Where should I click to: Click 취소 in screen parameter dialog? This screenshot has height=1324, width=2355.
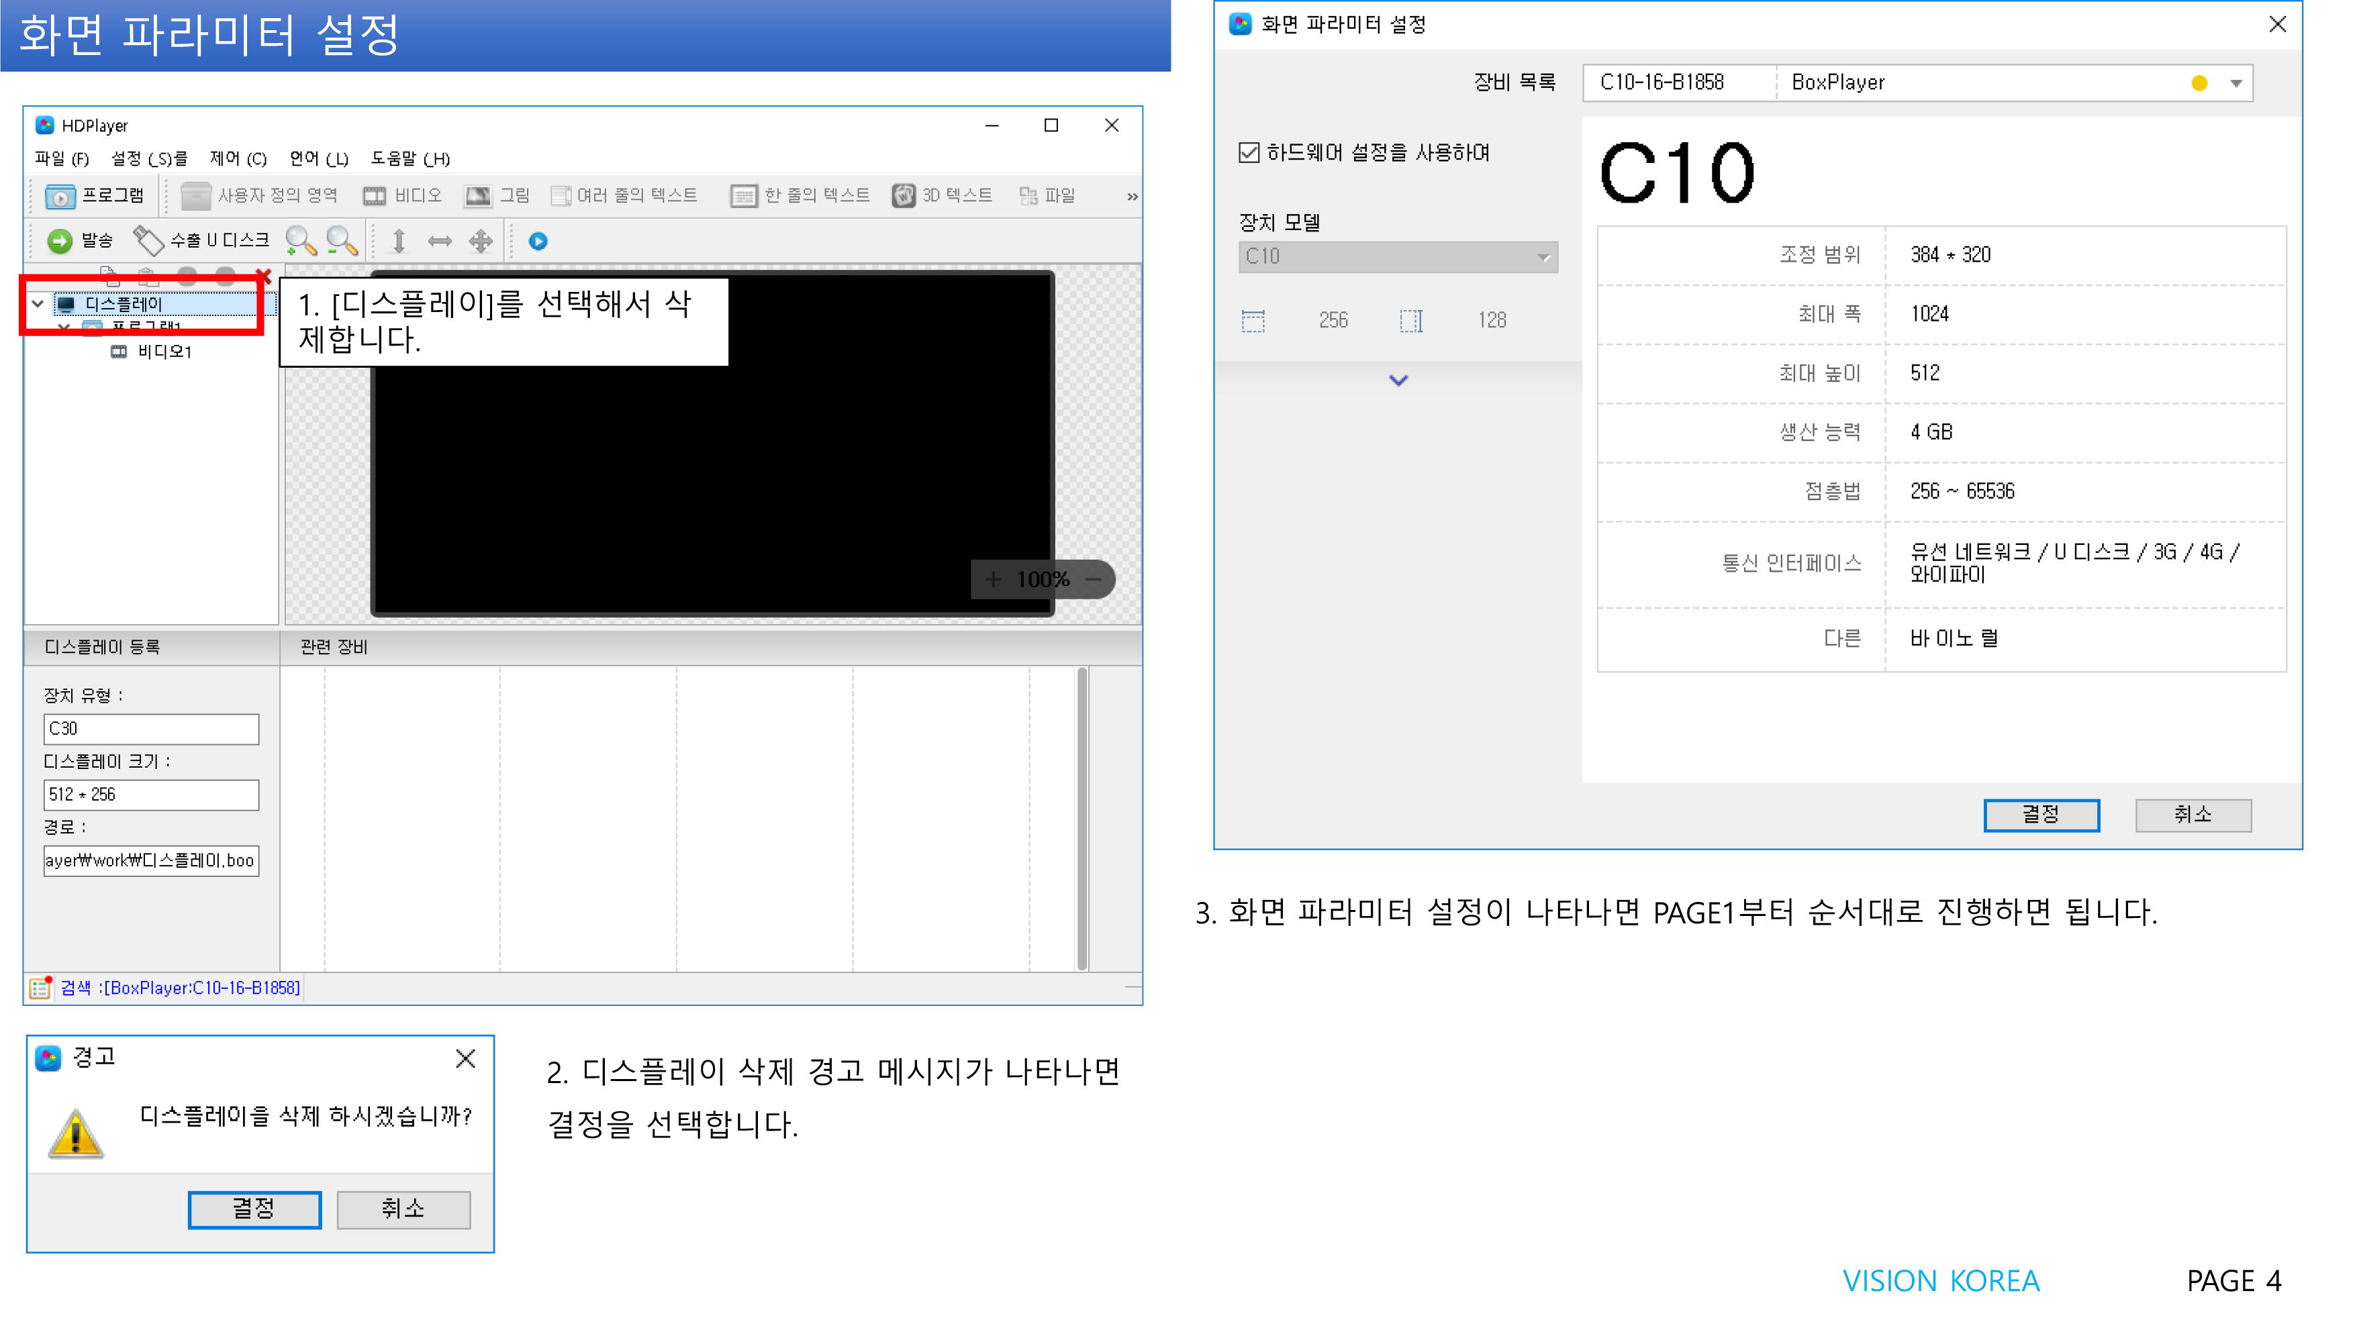(2193, 814)
